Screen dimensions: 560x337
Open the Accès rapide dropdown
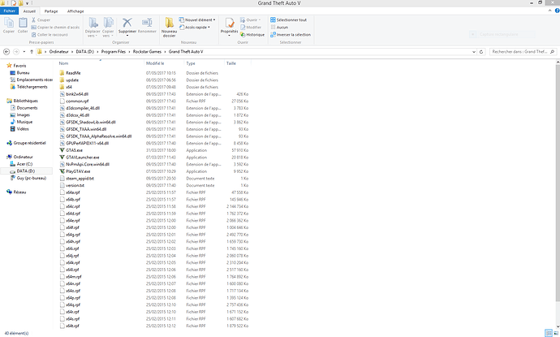coord(194,27)
